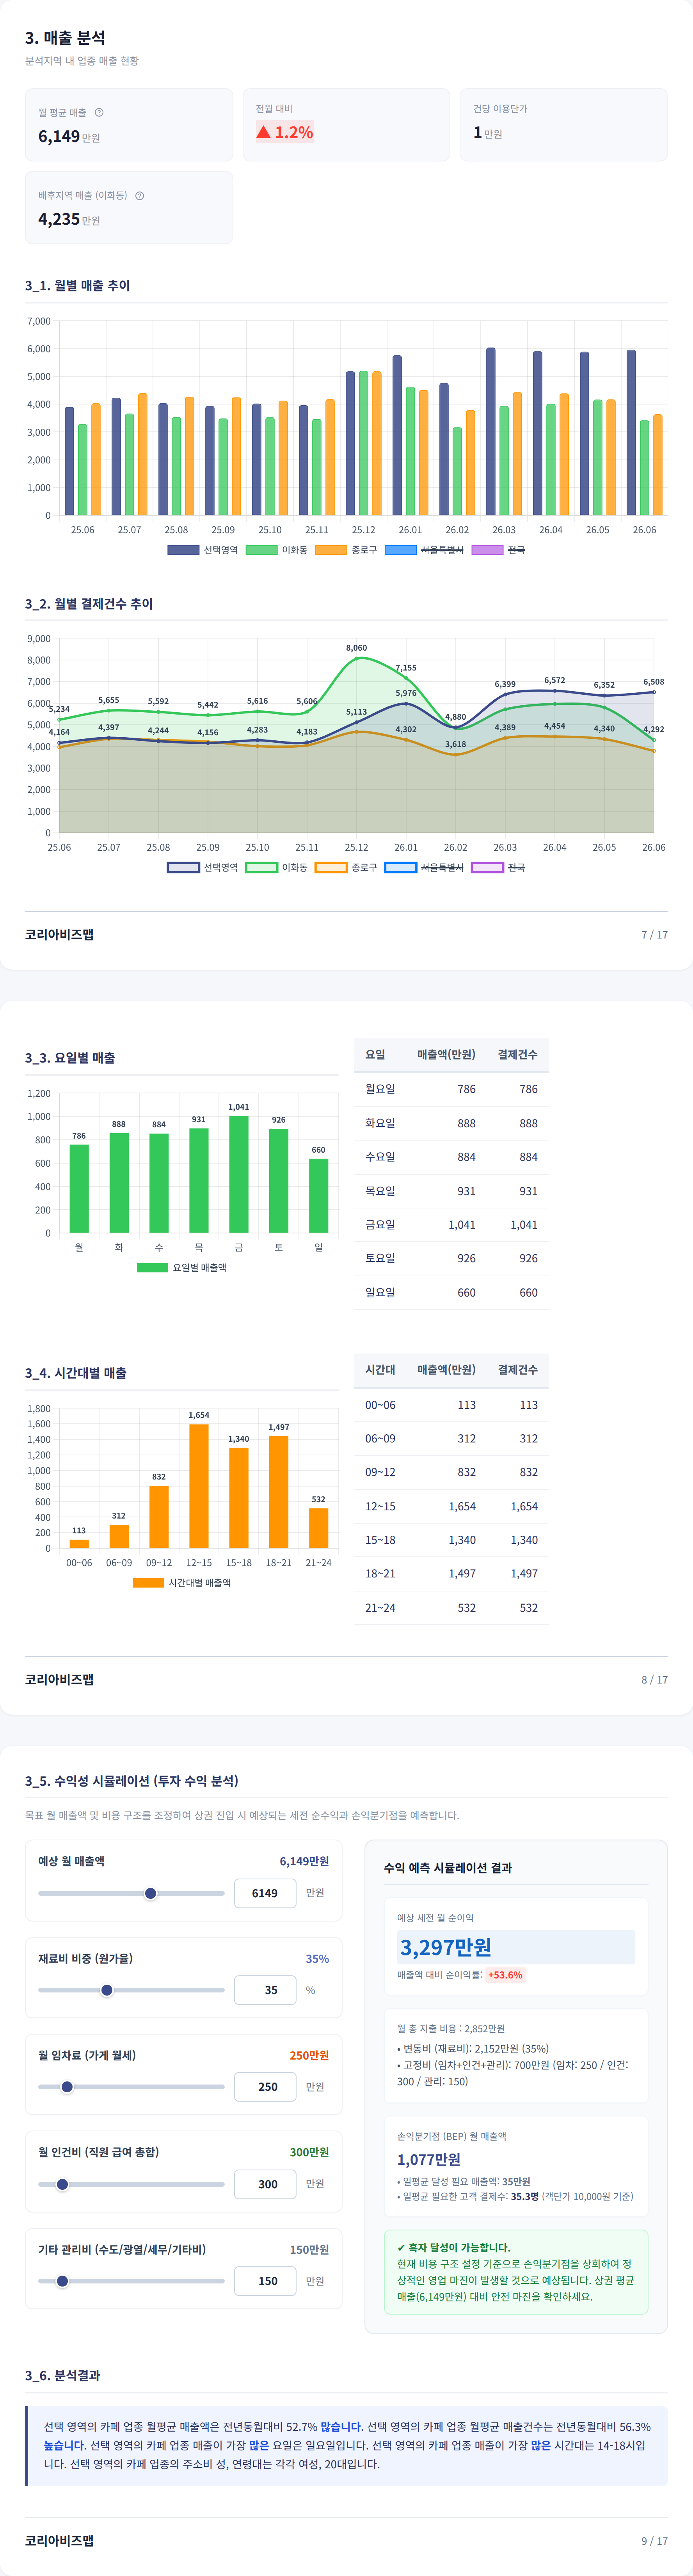Click the 21~24 cell in the 시간대 table
The image size is (693, 2576).
[380, 1608]
